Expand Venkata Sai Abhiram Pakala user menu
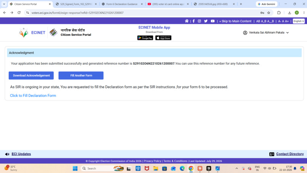The image size is (307, 173). pyautogui.click(x=266, y=33)
